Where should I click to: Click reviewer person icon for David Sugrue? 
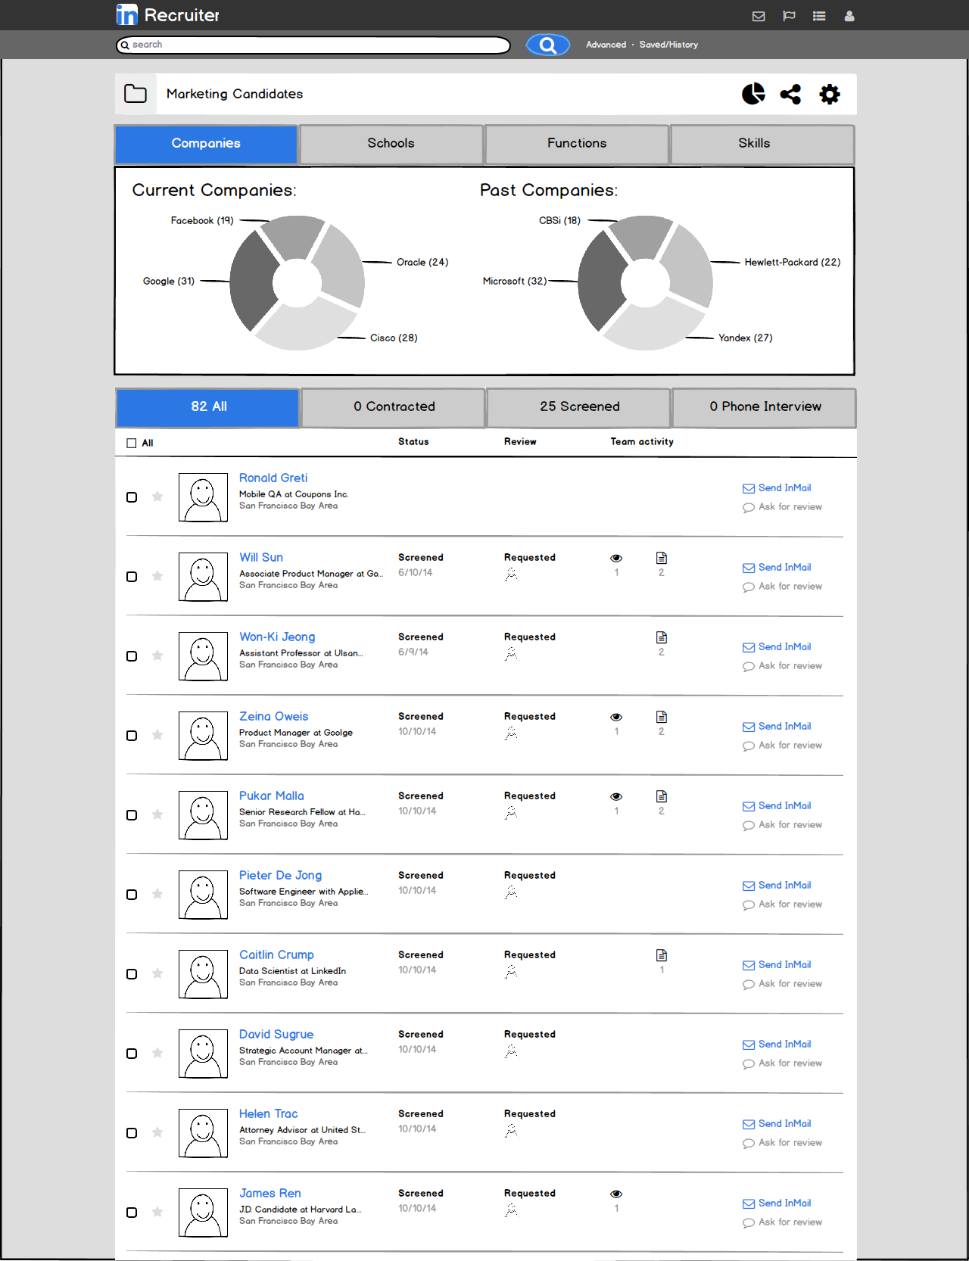tap(512, 1051)
